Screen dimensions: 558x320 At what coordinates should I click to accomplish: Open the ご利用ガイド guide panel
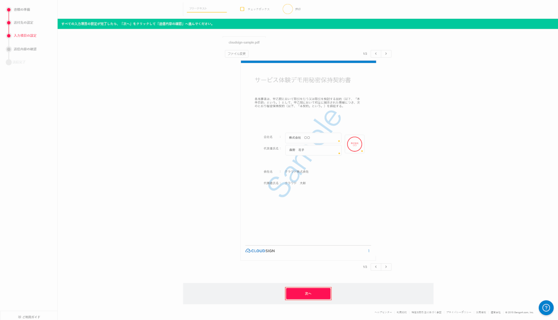[x=28, y=316]
